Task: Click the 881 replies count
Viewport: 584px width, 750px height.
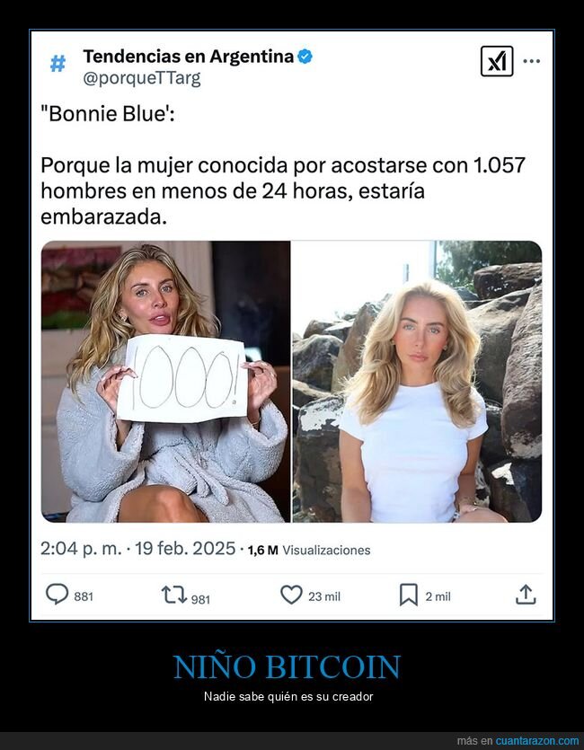Action: tap(84, 596)
